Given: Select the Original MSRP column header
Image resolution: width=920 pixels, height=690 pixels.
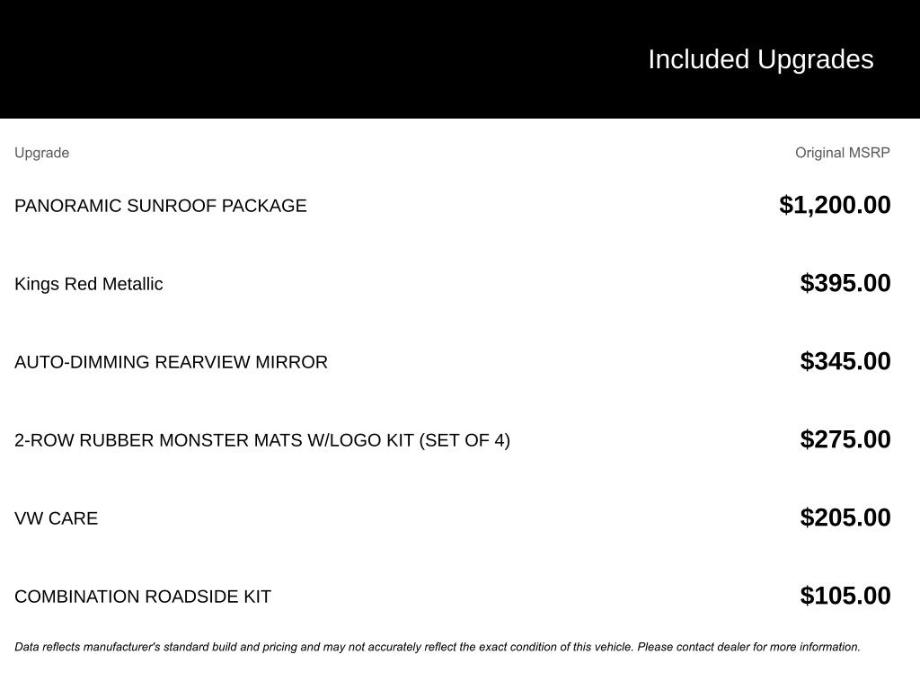Looking at the screenshot, I should [x=842, y=153].
